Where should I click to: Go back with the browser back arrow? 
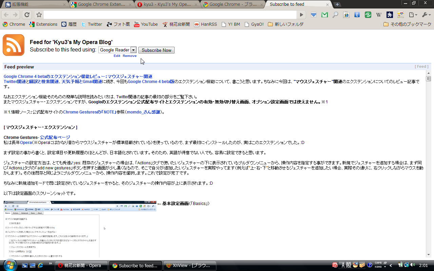(x=6, y=15)
